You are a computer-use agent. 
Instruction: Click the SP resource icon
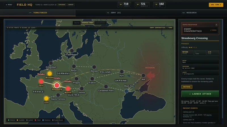pos(156,5)
